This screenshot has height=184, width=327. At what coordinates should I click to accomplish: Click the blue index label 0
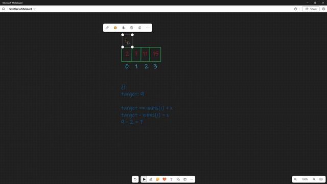(127, 66)
